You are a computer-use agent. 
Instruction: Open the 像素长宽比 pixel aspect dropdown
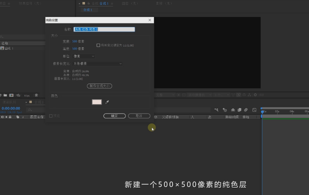(97, 64)
